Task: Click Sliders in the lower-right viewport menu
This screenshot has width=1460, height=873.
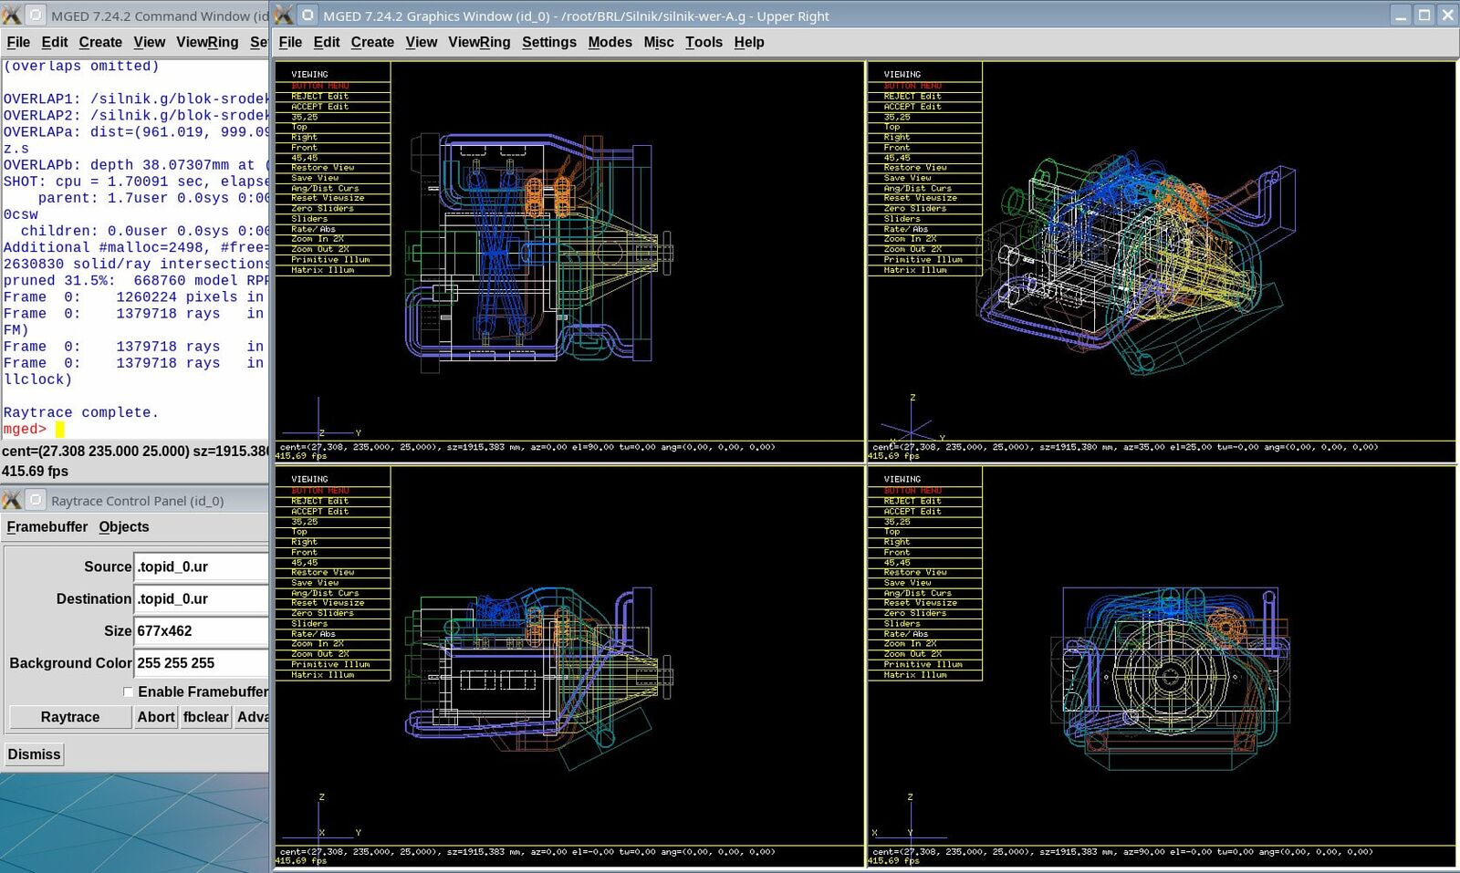Action: coord(902,624)
